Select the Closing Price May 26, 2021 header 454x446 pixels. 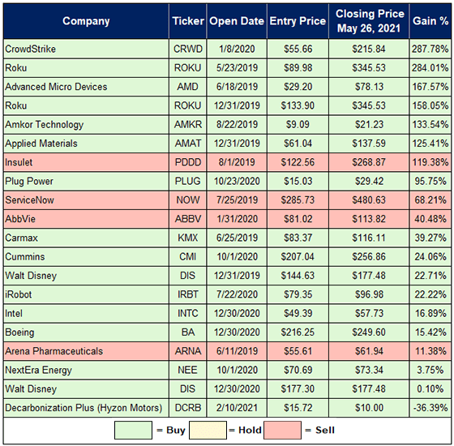[x=369, y=21]
